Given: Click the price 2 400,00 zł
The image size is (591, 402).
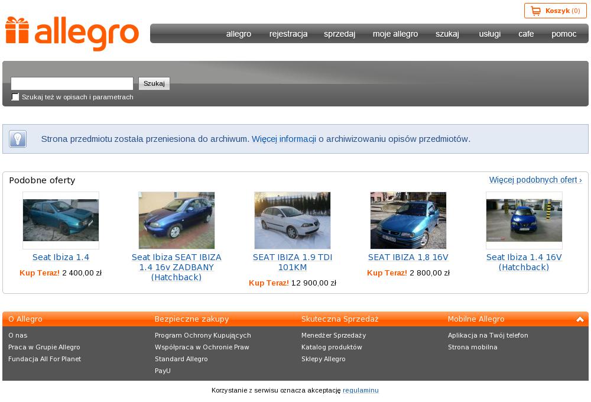Looking at the screenshot, I should pos(82,273).
